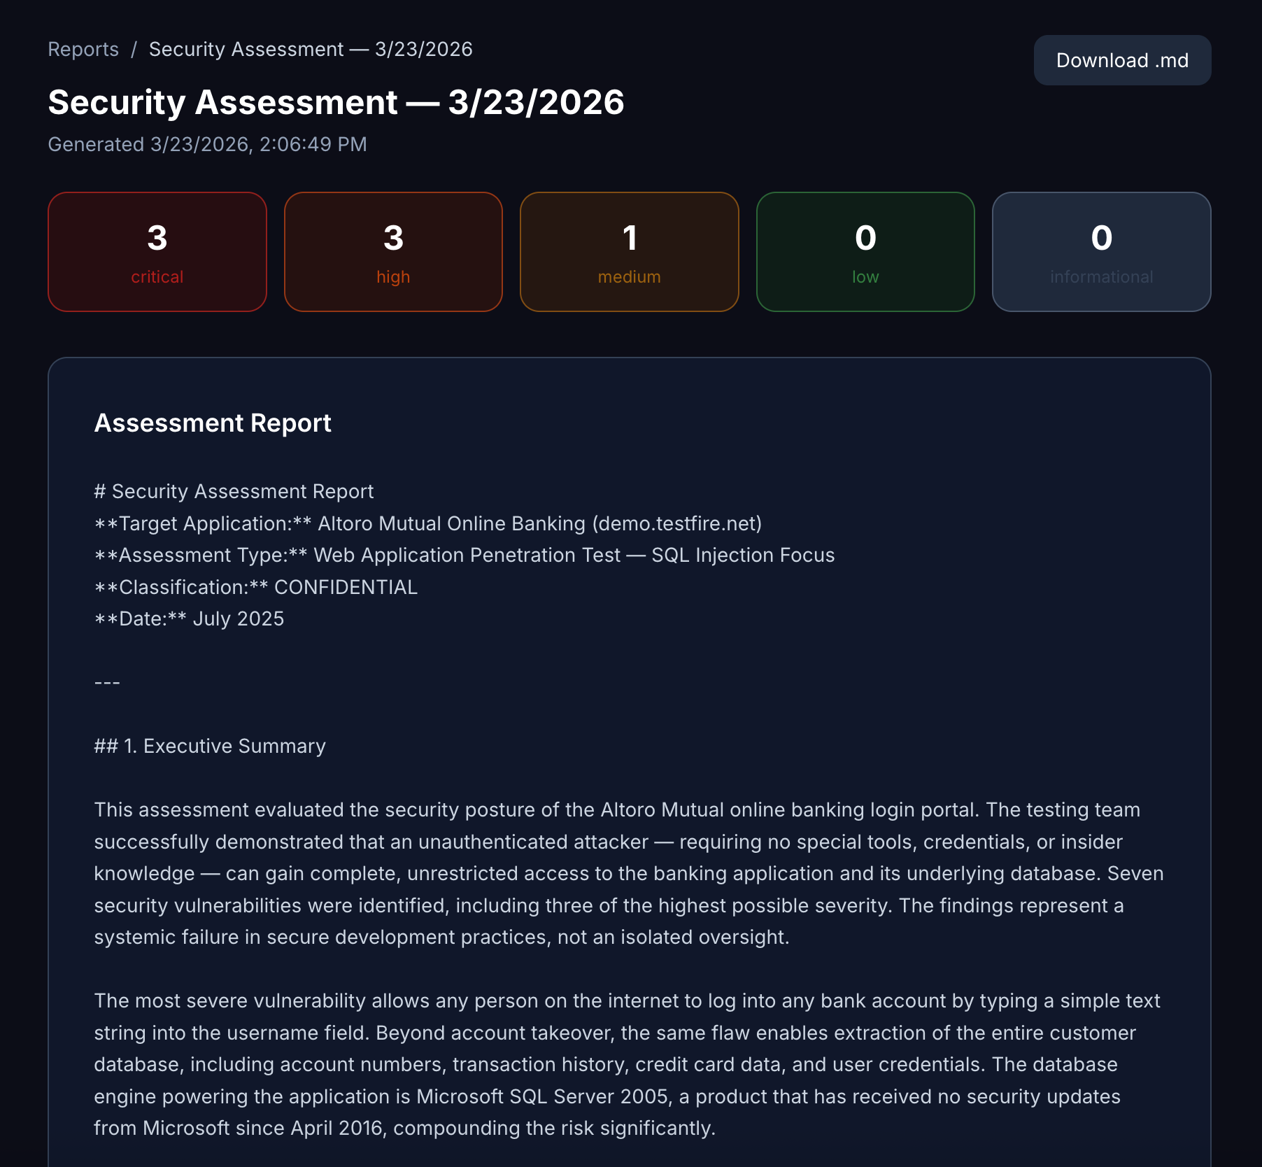This screenshot has height=1167, width=1262.
Task: Click the Security Assessment breadcrumb text
Action: point(311,50)
